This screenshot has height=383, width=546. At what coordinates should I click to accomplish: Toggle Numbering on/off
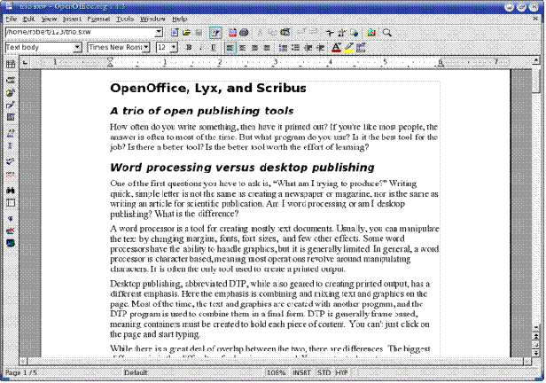pyautogui.click(x=284, y=47)
